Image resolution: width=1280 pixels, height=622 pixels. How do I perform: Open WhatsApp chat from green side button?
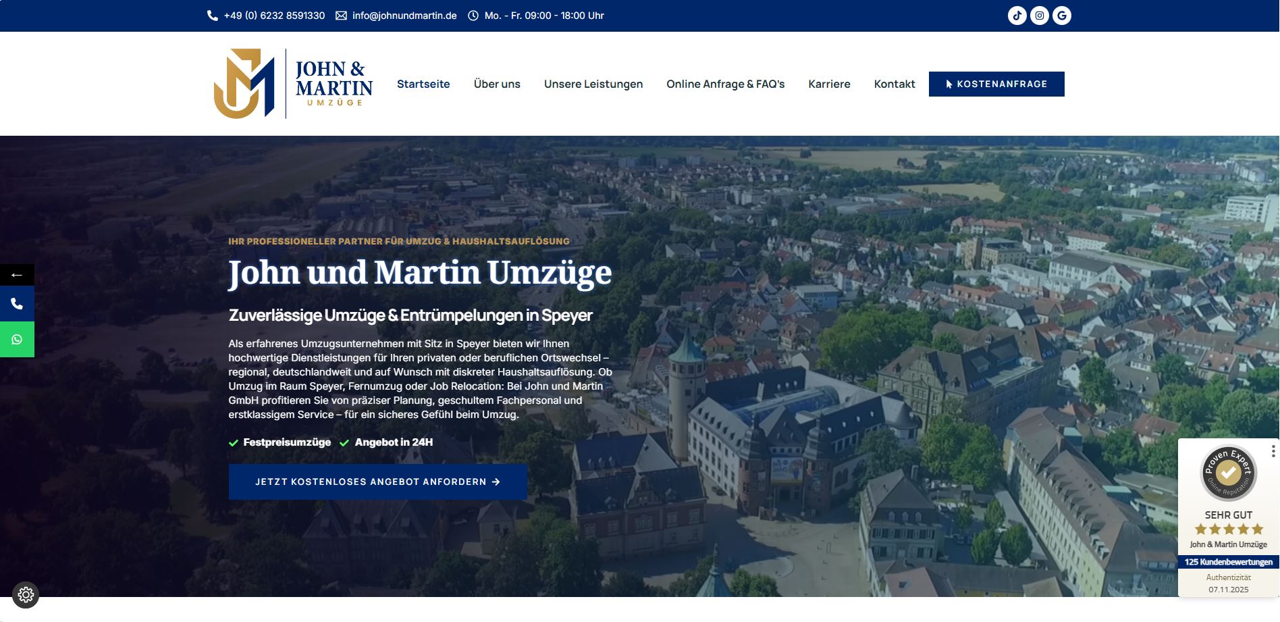(17, 340)
